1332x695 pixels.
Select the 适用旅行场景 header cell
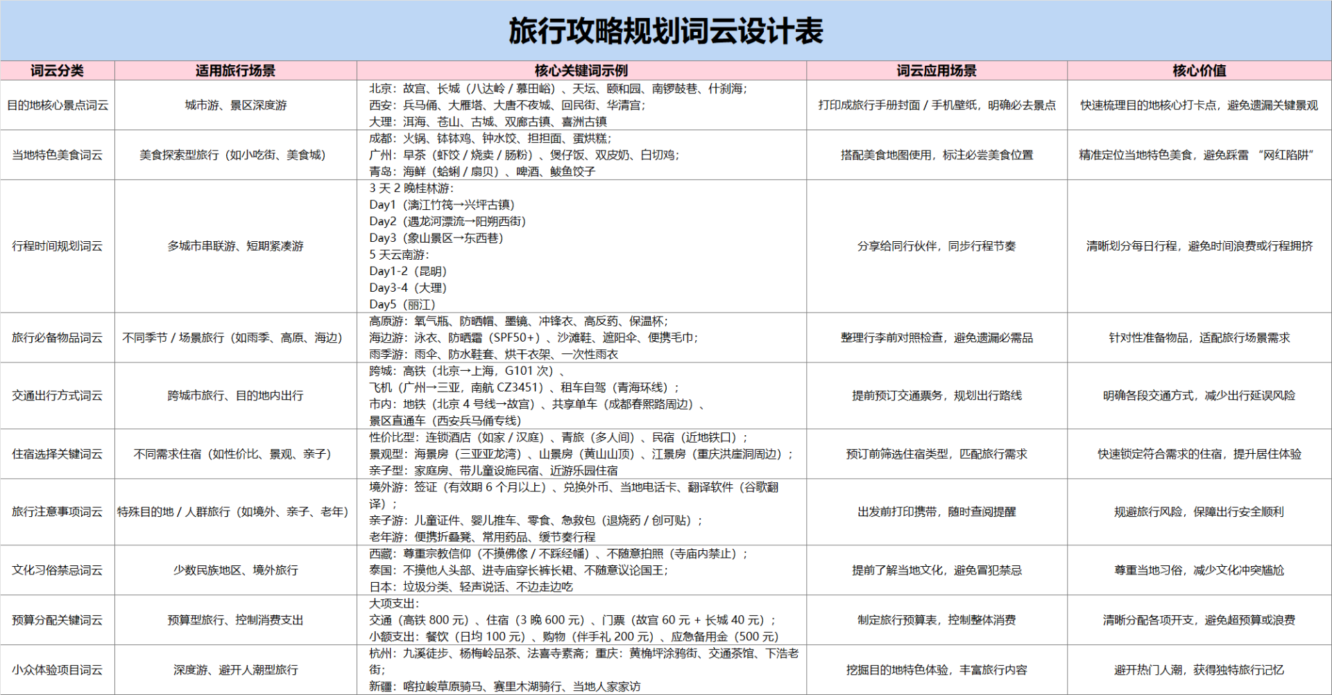tap(236, 70)
